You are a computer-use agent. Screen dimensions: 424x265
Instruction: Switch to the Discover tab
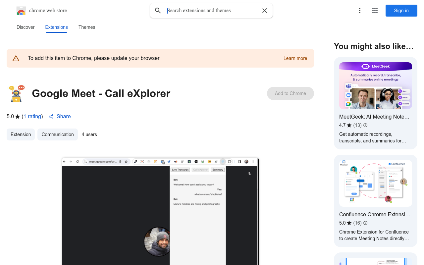(x=26, y=27)
